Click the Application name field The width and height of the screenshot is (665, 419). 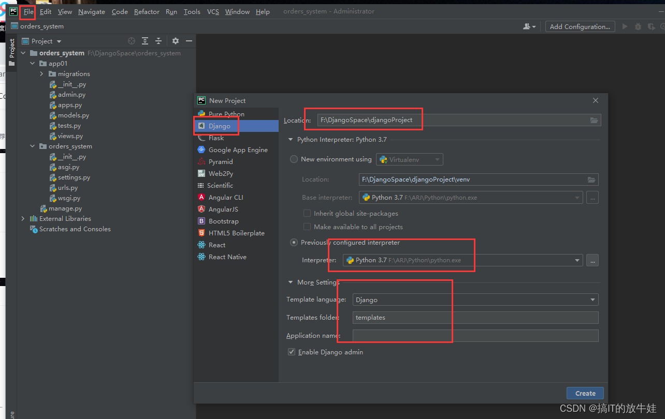(x=475, y=336)
